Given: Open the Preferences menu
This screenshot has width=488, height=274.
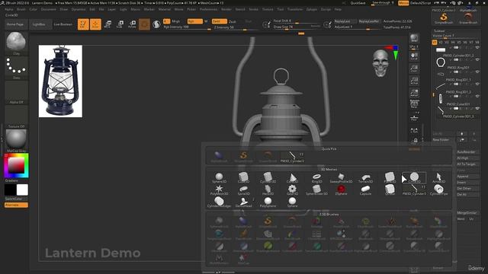Looking at the screenshot, I should [208, 9].
